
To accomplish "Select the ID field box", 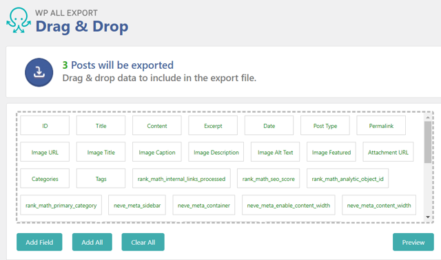I will (x=45, y=125).
